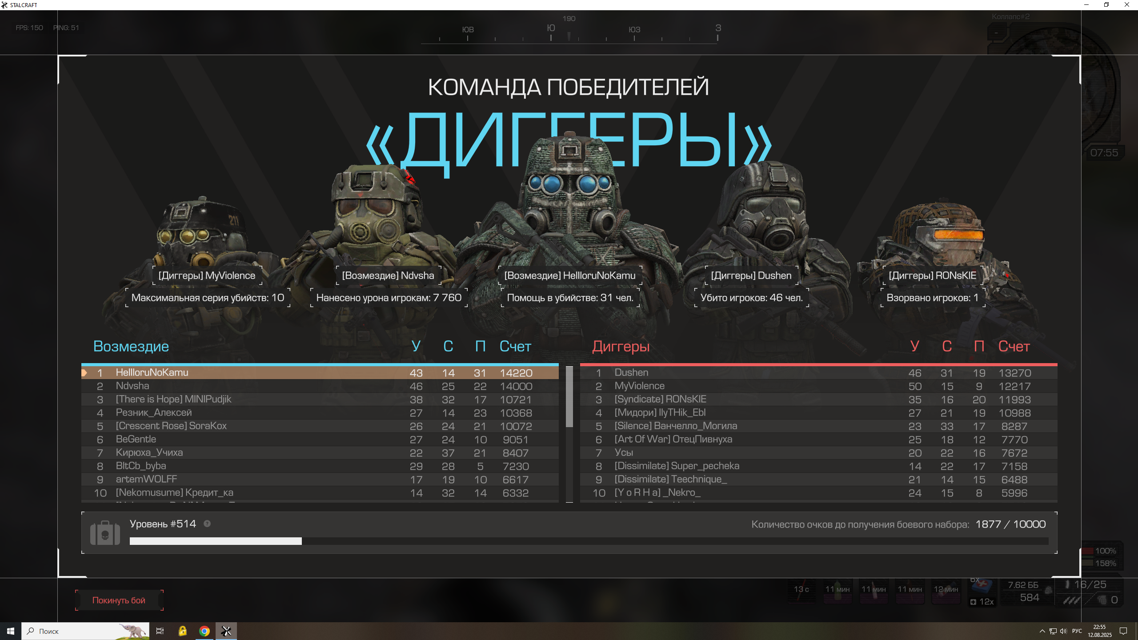The width and height of the screenshot is (1138, 640).
Task: Click Dushen score value 13270
Action: point(1014,373)
